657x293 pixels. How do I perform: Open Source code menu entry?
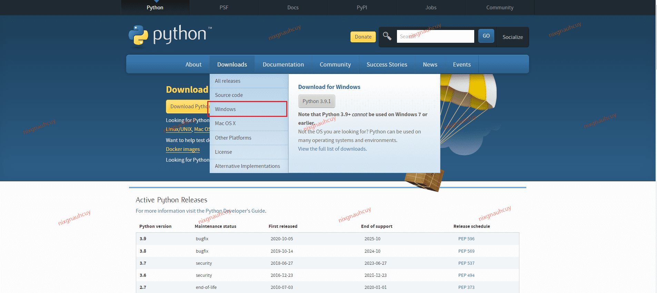[229, 95]
